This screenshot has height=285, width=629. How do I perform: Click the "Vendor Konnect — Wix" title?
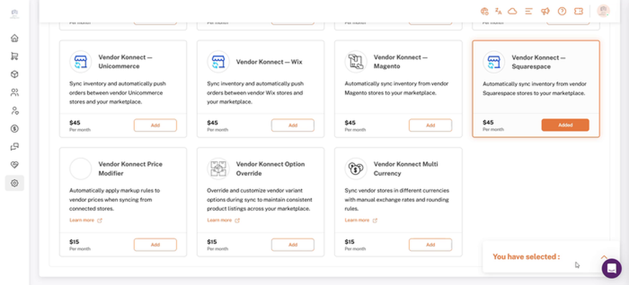coord(269,62)
